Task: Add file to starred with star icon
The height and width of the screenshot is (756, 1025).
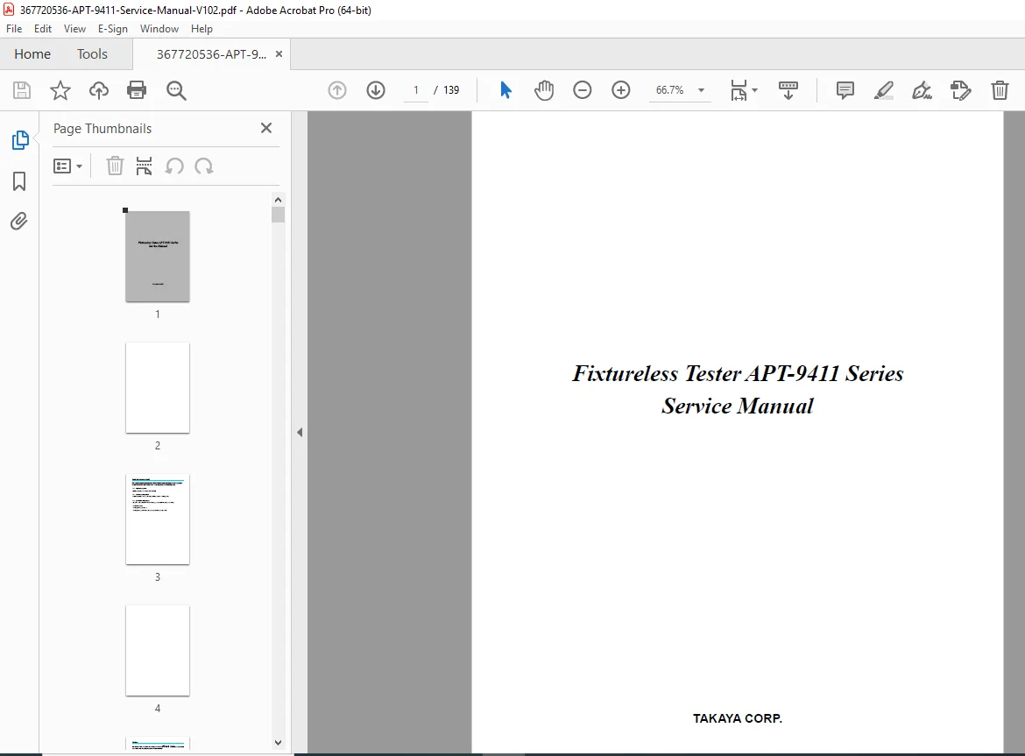Action: [60, 90]
